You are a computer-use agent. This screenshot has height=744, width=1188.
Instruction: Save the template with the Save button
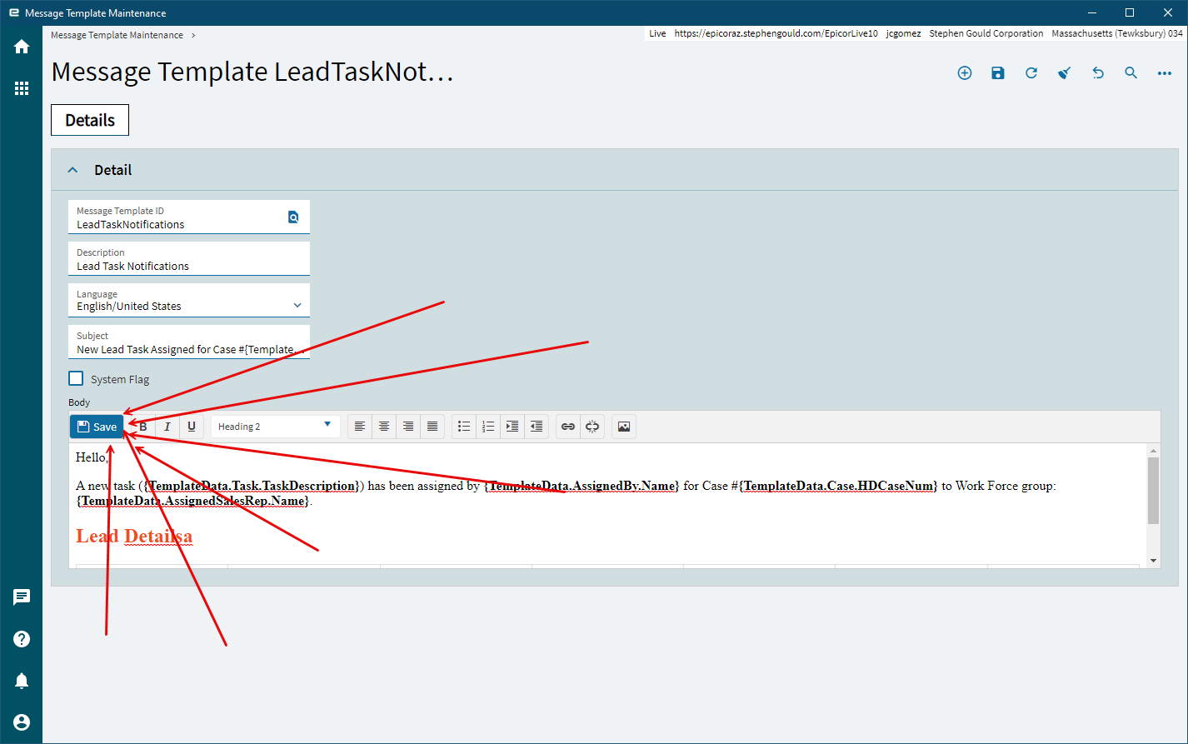pyautogui.click(x=96, y=426)
